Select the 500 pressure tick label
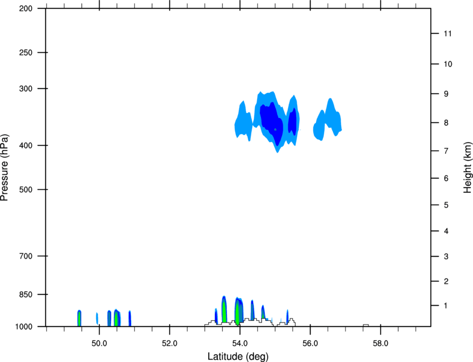 point(26,189)
